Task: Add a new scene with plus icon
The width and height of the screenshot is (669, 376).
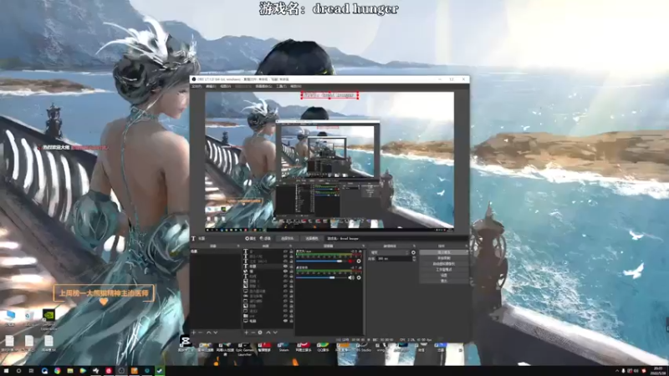Action: click(x=193, y=333)
